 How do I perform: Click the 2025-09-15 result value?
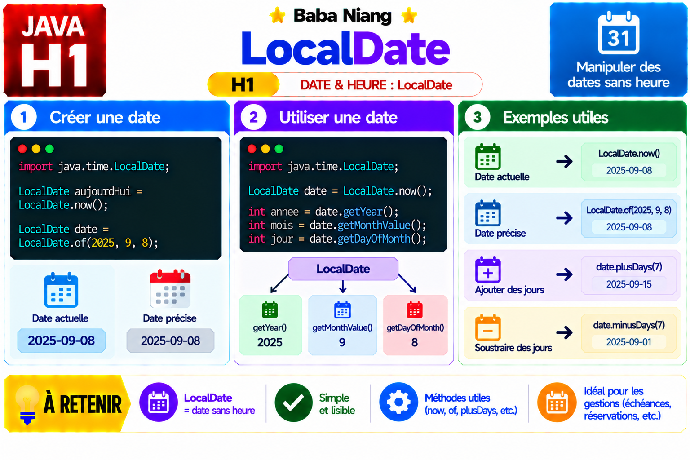tap(629, 284)
